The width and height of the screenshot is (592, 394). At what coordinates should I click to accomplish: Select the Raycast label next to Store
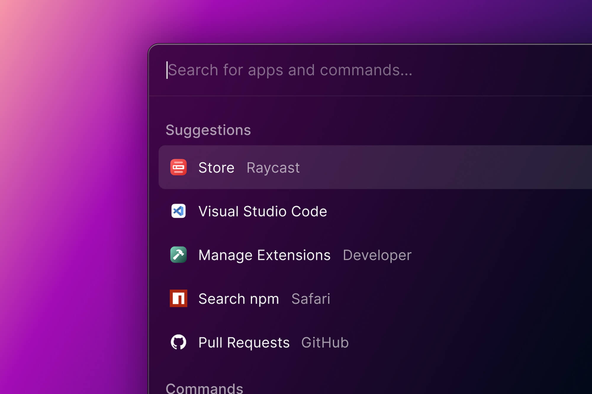pos(273,167)
